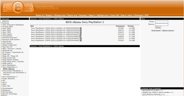The width and height of the screenshot is (184, 96).
Task: Click the Имя column header
Action: point(32,26)
